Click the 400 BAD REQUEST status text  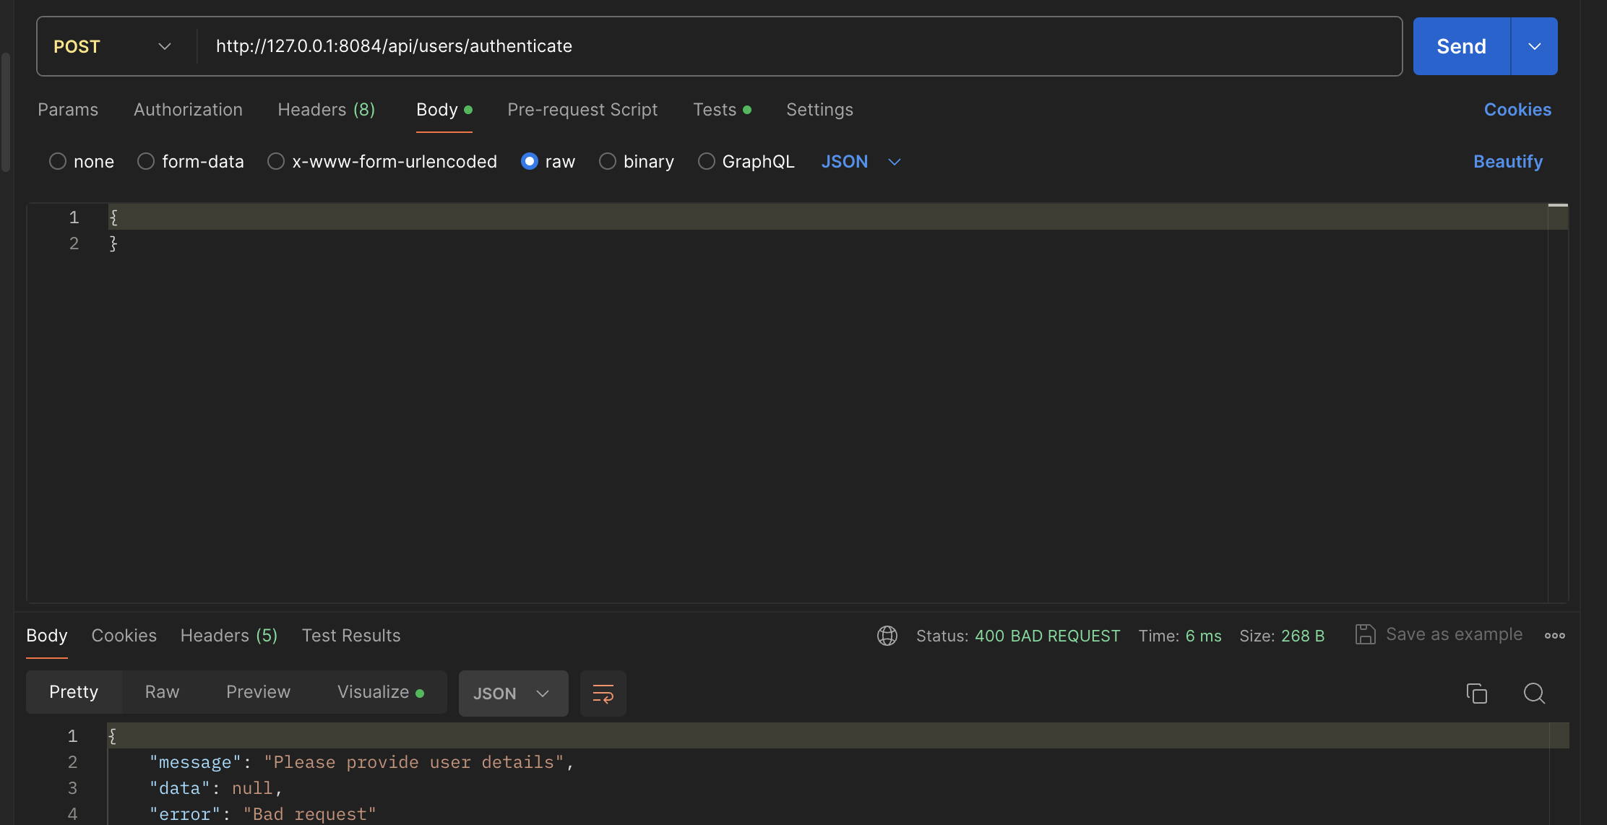1047,636
